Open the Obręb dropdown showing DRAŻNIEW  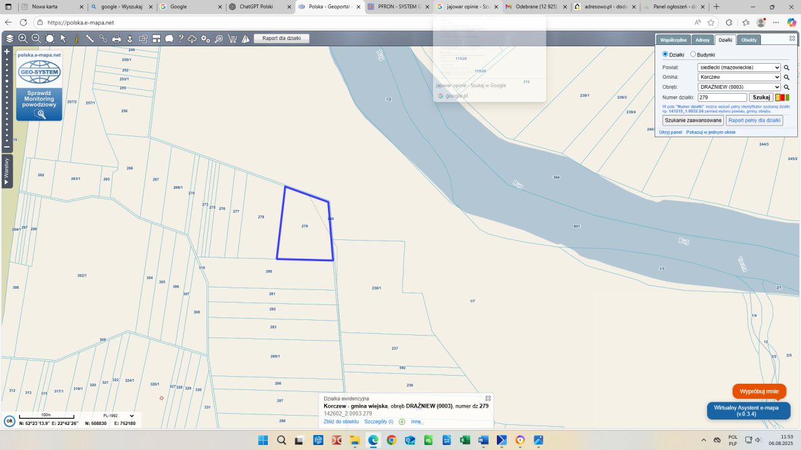coord(738,87)
